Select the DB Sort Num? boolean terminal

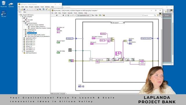click(x=58, y=43)
